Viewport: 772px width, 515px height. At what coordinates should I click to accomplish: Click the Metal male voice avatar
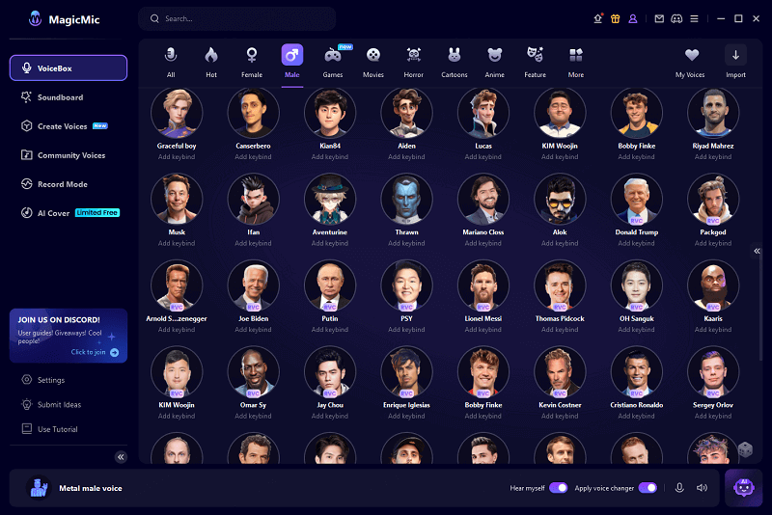click(x=39, y=487)
